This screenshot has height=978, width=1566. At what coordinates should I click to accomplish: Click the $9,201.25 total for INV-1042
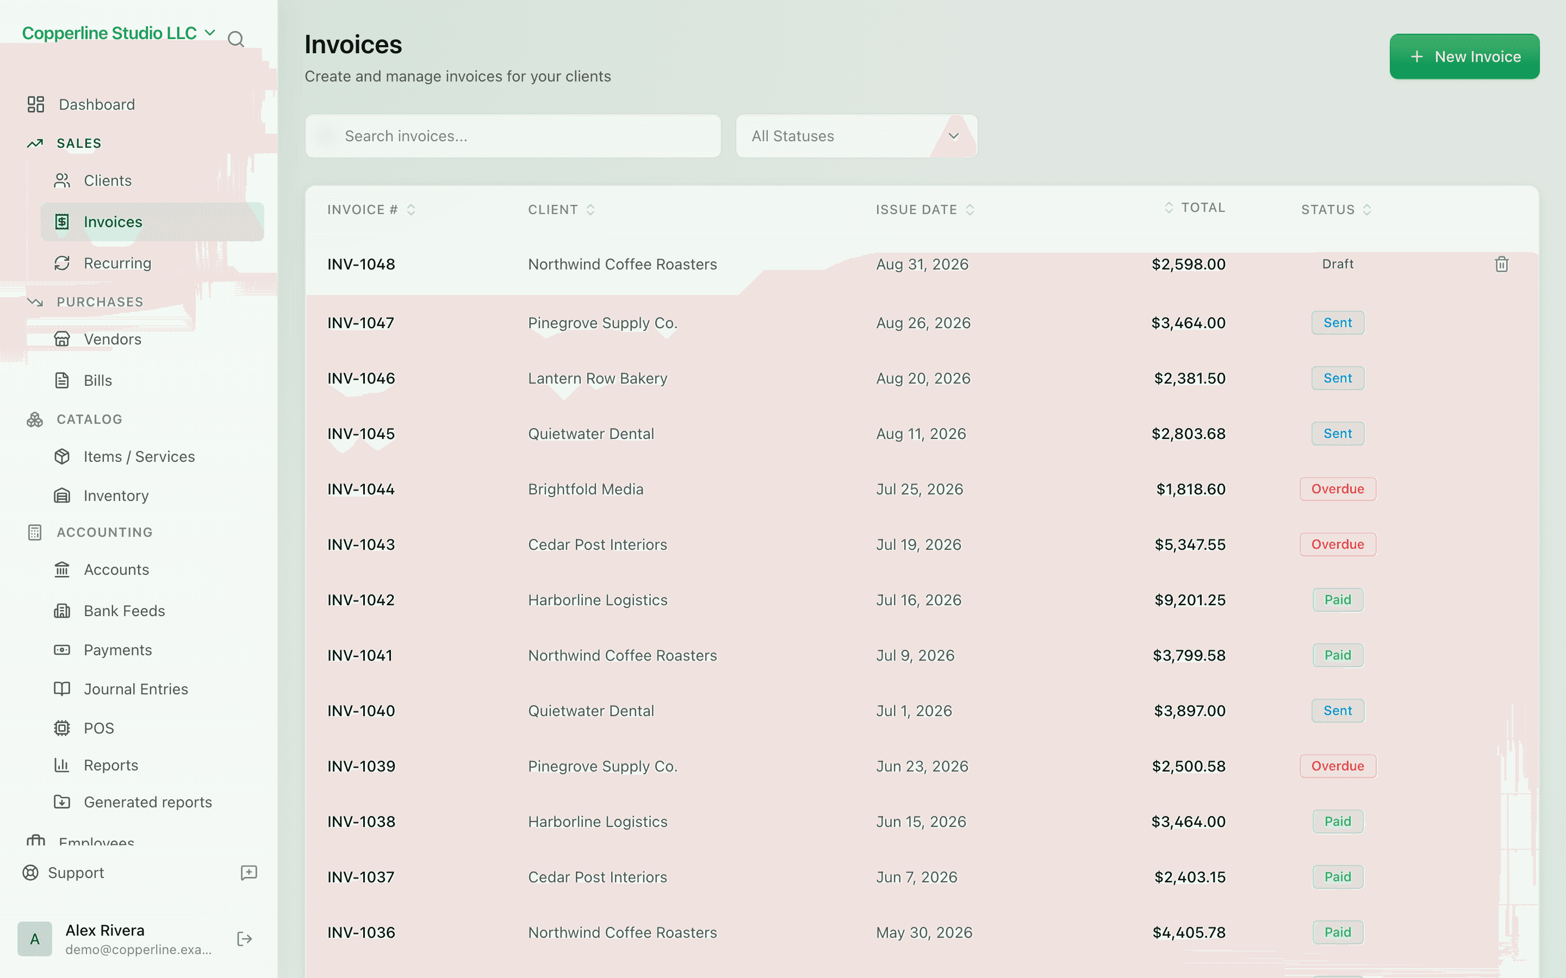pos(1190,600)
